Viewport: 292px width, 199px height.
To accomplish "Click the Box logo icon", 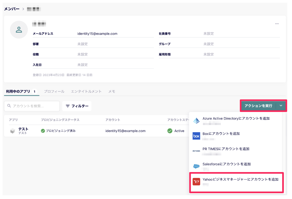I will pos(196,136).
